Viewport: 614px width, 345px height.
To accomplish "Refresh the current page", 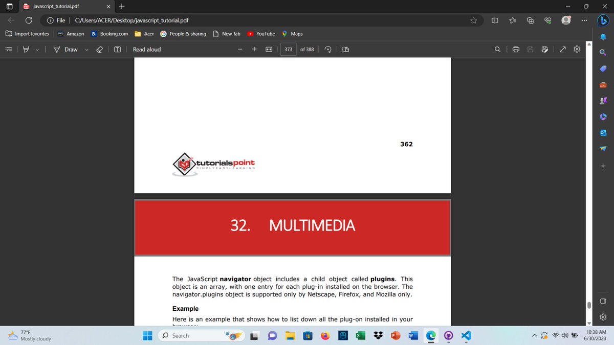I will 29,20.
